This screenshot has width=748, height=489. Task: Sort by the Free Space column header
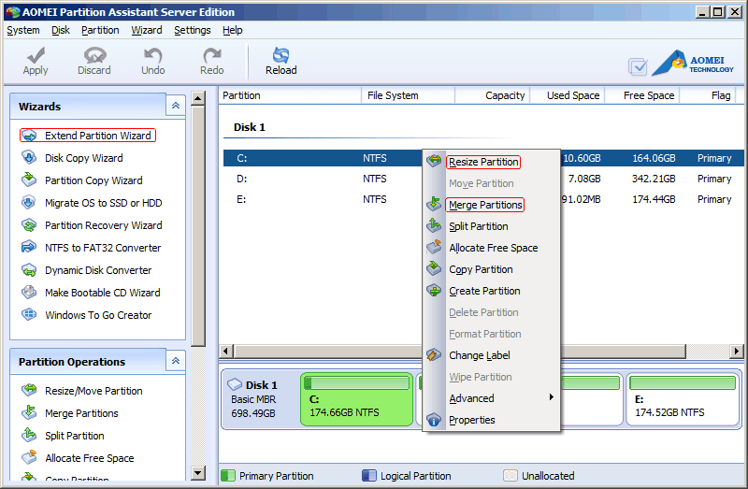642,95
